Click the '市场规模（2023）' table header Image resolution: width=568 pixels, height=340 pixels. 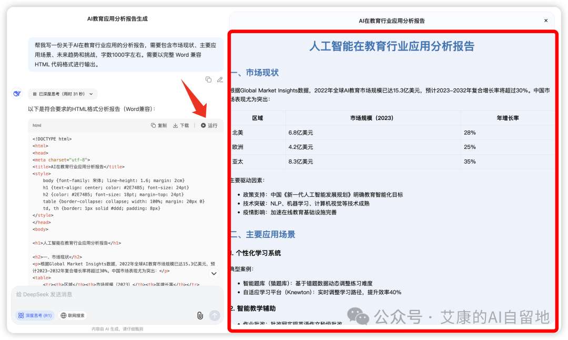[372, 118]
